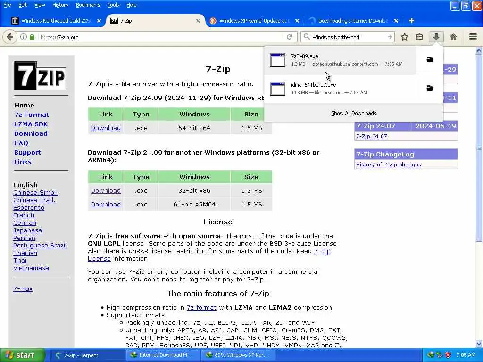Switch to 89% Windows XP Ker taskbar item
The height and width of the screenshot is (362, 483).
(x=239, y=355)
